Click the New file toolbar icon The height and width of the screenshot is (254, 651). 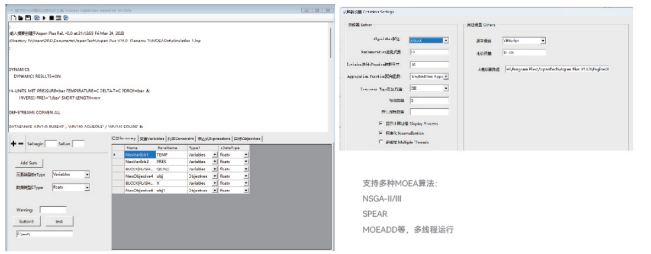(x=13, y=18)
